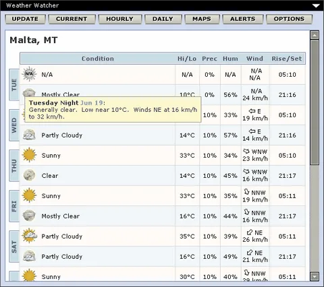Click the Friday night Mostly Clear icon
This screenshot has height=287, width=324.
pos(29,216)
